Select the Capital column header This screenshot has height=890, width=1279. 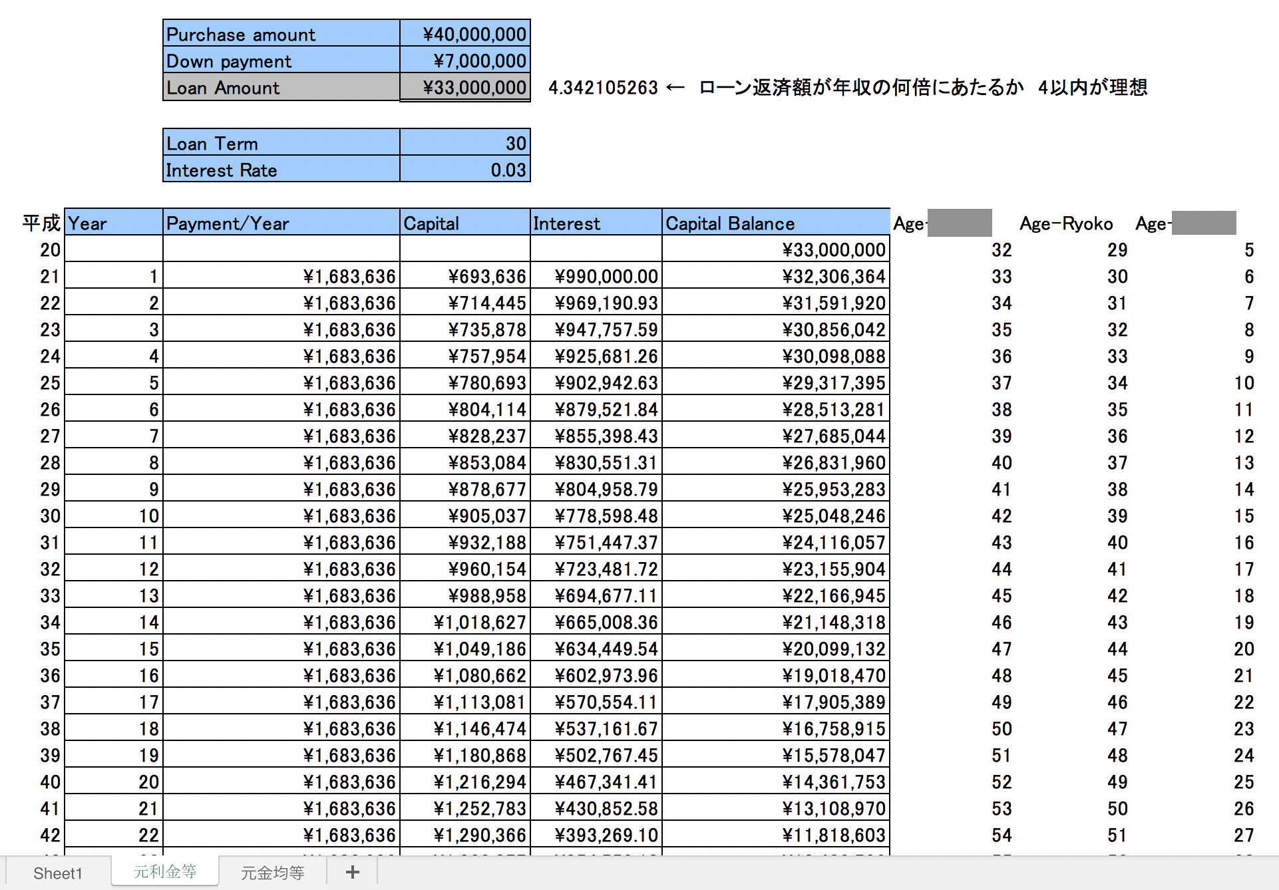tap(465, 223)
